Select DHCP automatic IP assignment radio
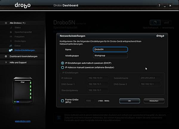The width and height of the screenshot is (179, 129). click(62, 63)
